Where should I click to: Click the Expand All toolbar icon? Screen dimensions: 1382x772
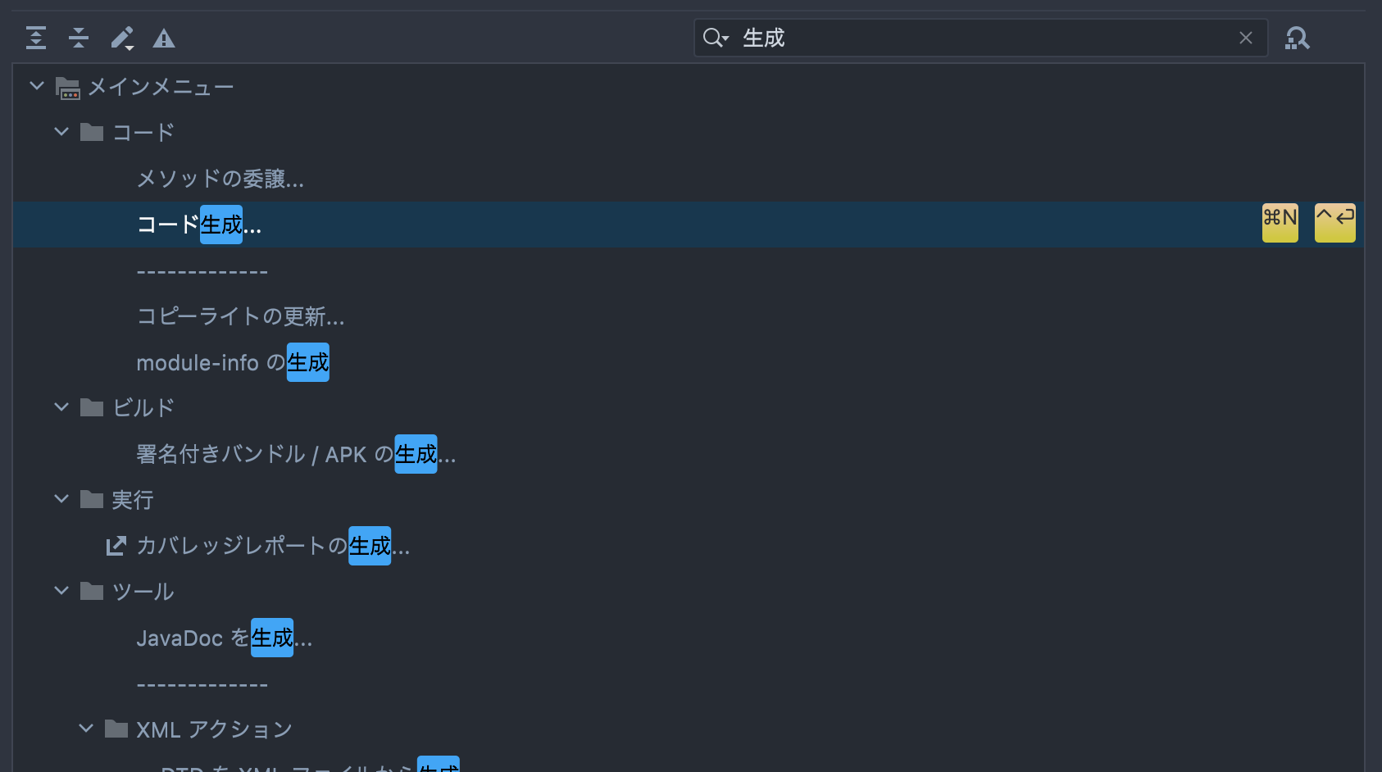36,38
